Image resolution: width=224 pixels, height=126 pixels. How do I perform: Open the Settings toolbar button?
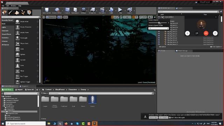(84, 10)
